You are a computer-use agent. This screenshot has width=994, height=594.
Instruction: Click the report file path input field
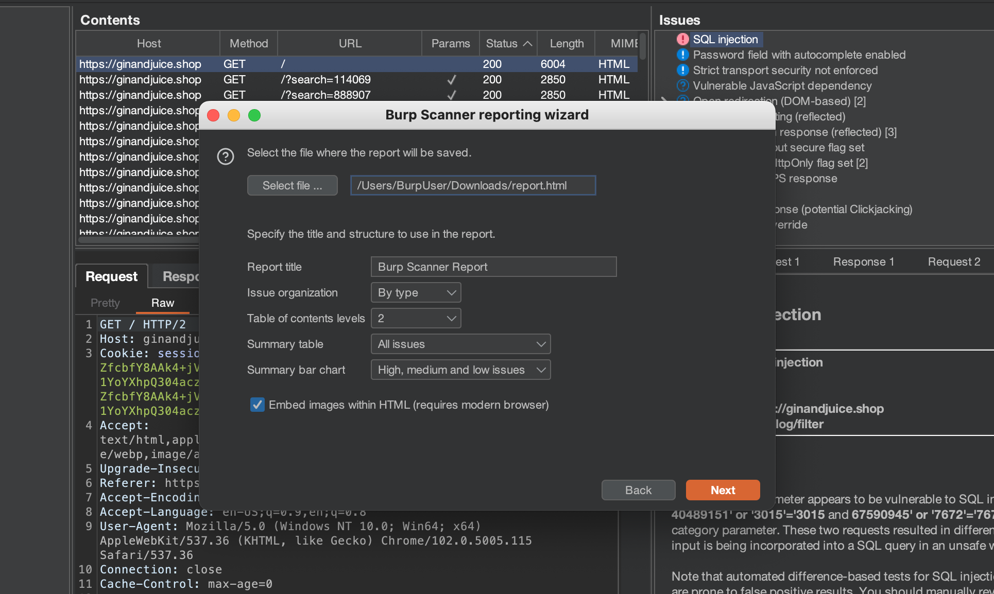tap(473, 185)
